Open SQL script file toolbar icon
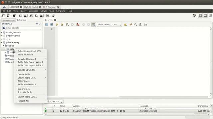The height and width of the screenshot is (119, 213). [9, 16]
